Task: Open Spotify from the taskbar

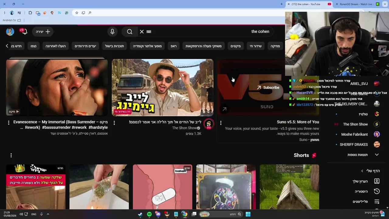Action: pyautogui.click(x=149, y=214)
